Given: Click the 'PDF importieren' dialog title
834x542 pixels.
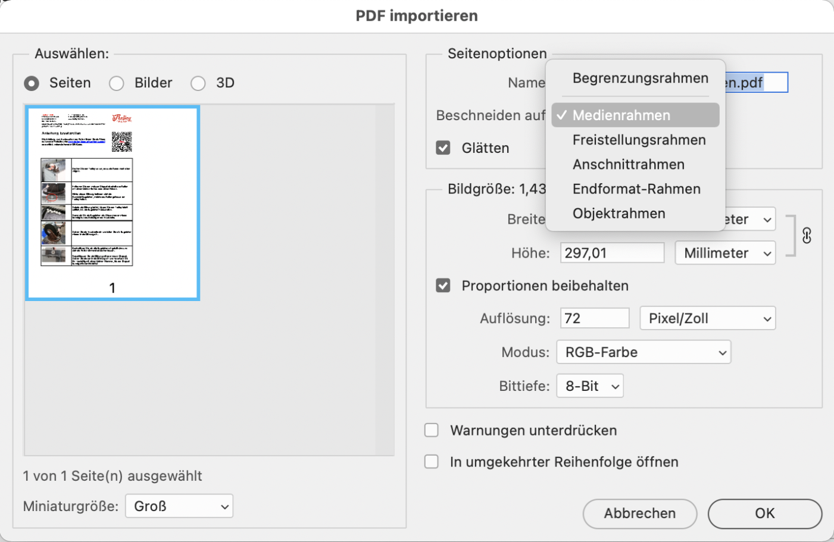Looking at the screenshot, I should click(417, 16).
